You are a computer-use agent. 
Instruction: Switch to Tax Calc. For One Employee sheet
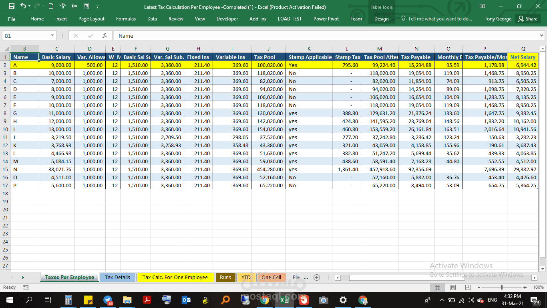pos(175,277)
